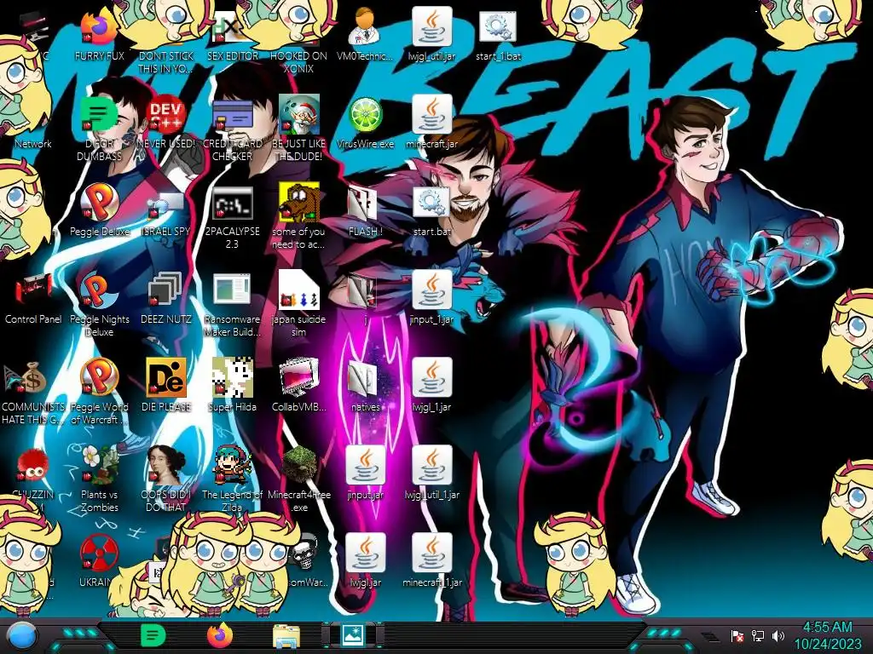Open the FLASH ! folder
The width and height of the screenshot is (873, 654).
(x=363, y=204)
